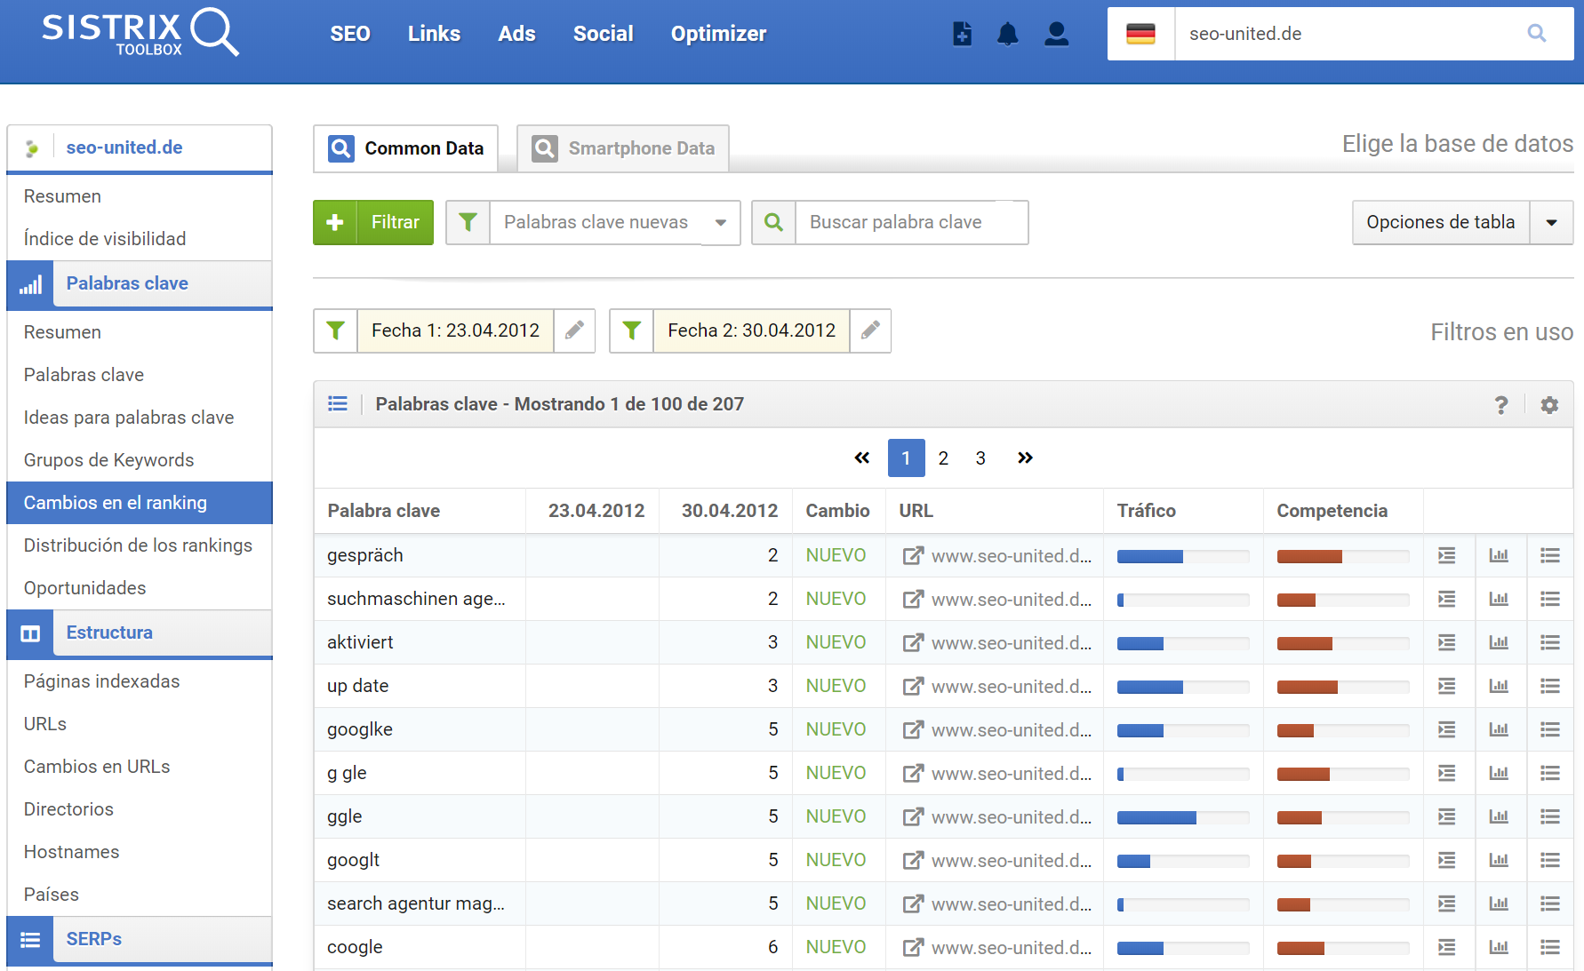The image size is (1584, 971).
Task: Open the Optimizer menu in top navigation
Action: [718, 35]
